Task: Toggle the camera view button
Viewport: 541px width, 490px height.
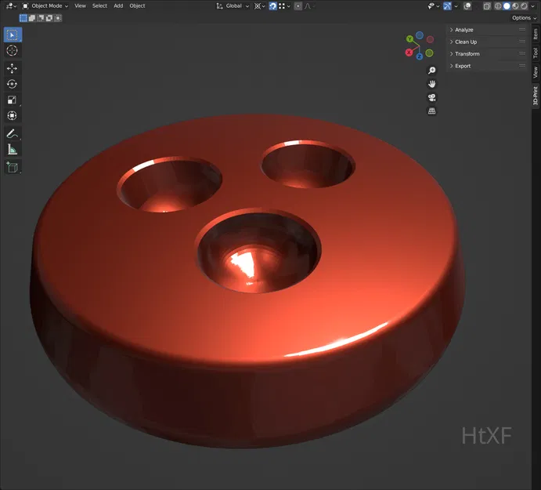Action: coord(431,97)
